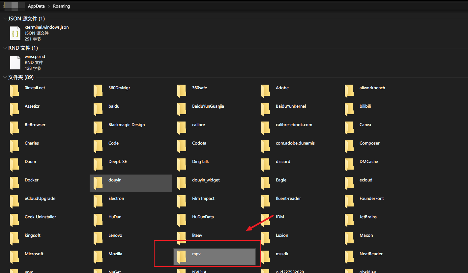Select the discord folder name
468x273 pixels.
click(283, 162)
